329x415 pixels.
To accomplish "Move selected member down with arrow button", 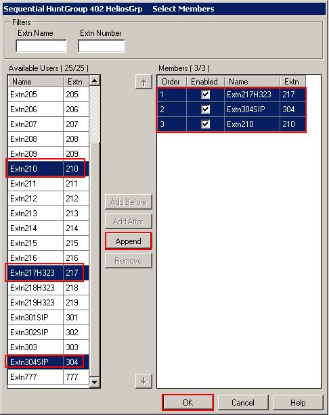I will [144, 381].
